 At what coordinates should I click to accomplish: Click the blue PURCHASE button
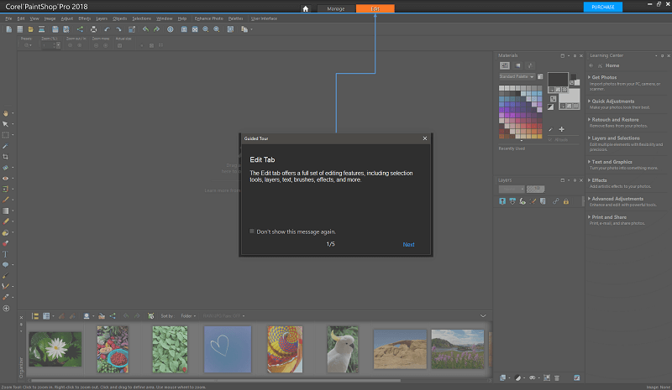pyautogui.click(x=602, y=7)
